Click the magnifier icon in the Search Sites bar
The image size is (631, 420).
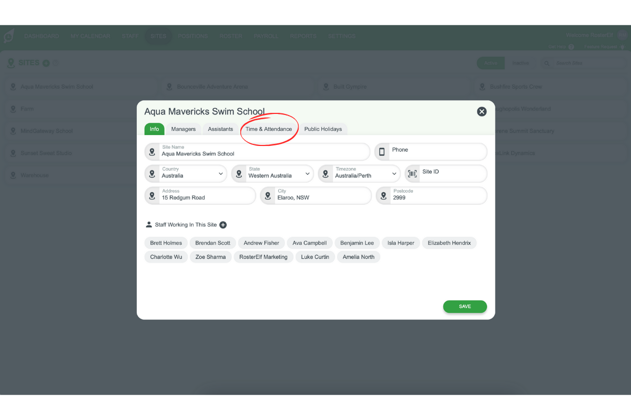click(546, 62)
